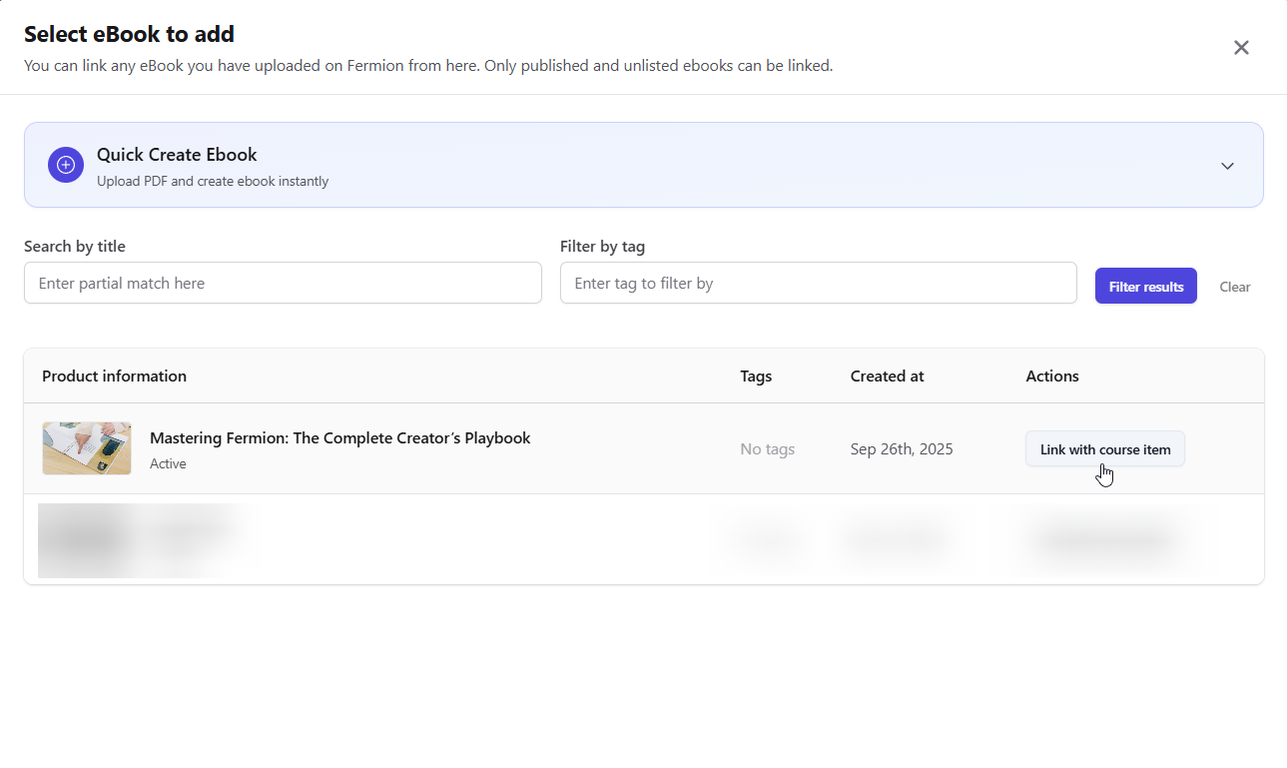Viewport: 1287px width, 768px height.
Task: Click the blurred thumbnail in second row
Action: [85, 539]
